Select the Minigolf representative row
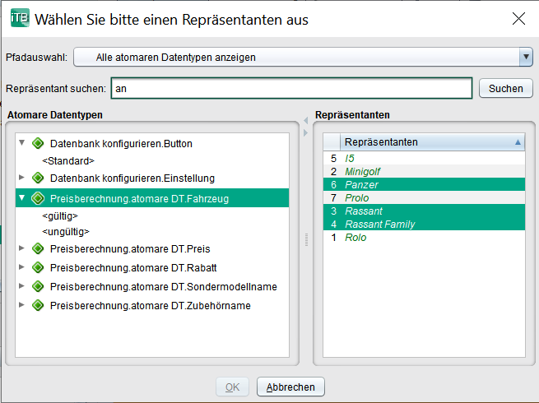The height and width of the screenshot is (403, 539). [424, 171]
